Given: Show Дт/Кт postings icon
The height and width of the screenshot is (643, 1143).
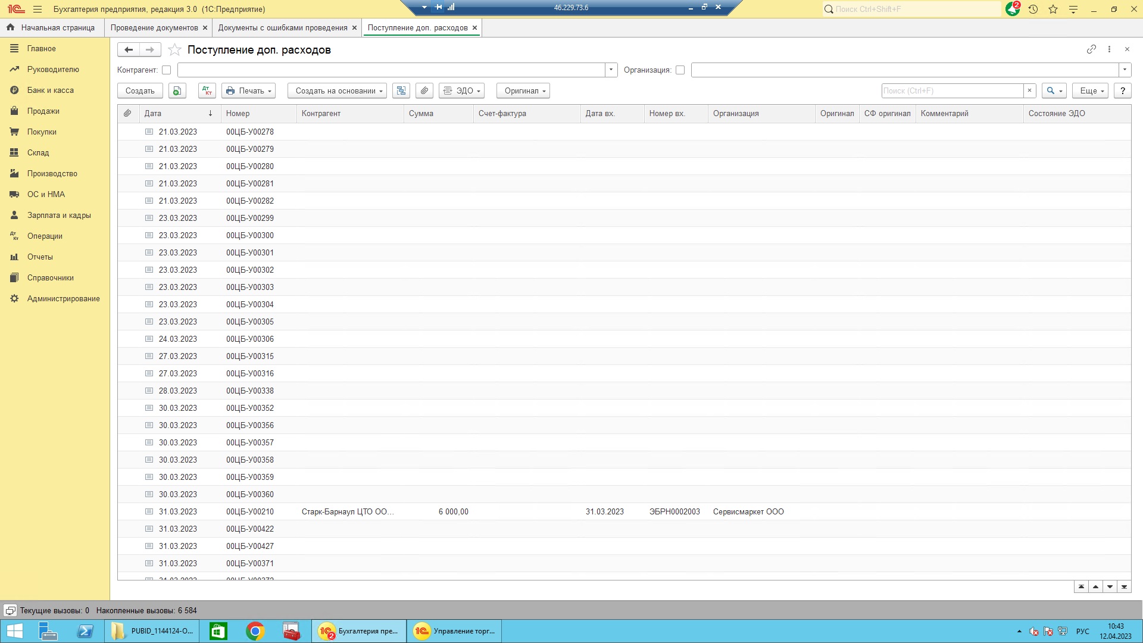Looking at the screenshot, I should point(207,90).
